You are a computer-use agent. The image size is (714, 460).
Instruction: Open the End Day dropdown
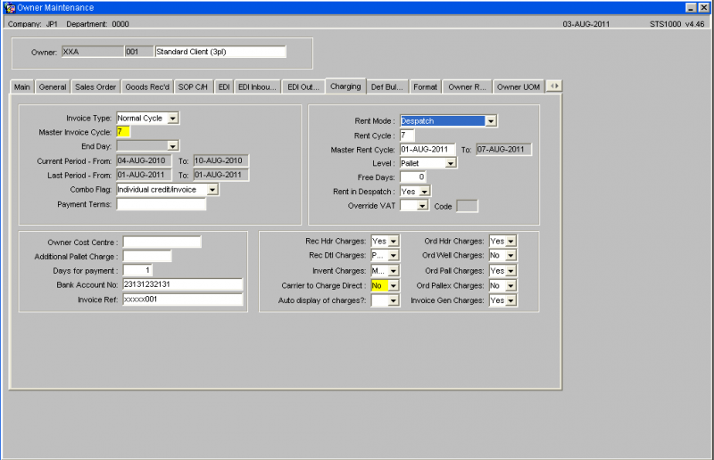(x=172, y=146)
